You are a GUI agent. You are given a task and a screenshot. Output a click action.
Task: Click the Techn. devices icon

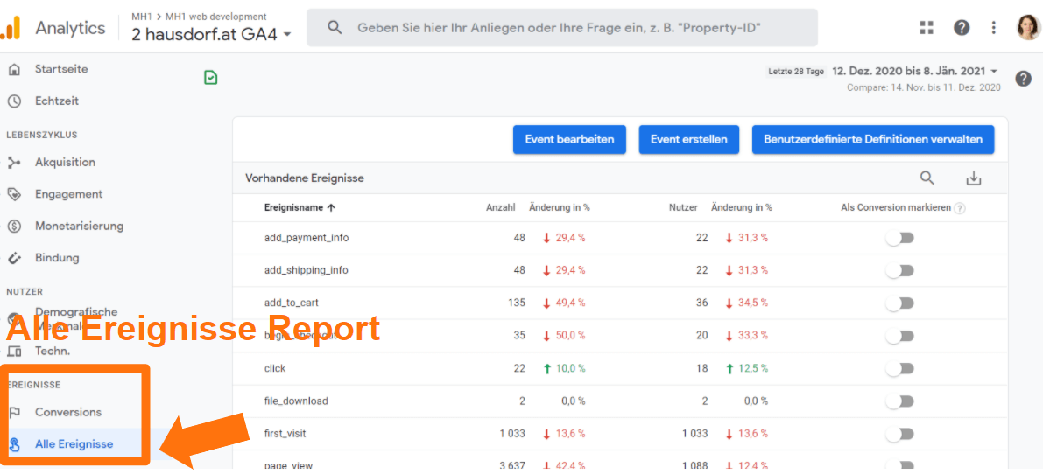click(14, 352)
